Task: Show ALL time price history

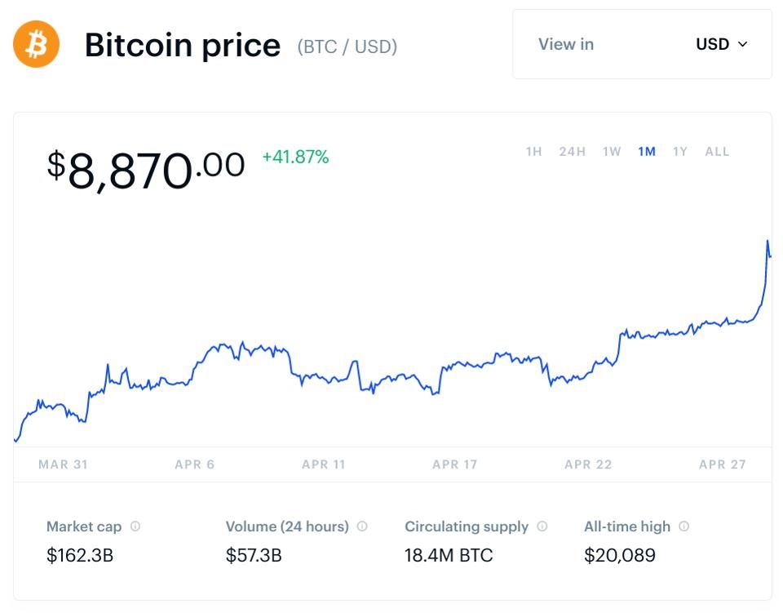Action: pos(717,151)
